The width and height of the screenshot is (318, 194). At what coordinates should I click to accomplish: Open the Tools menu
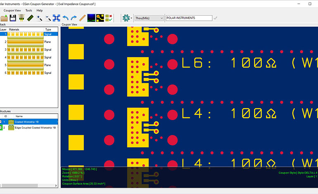(x=28, y=10)
